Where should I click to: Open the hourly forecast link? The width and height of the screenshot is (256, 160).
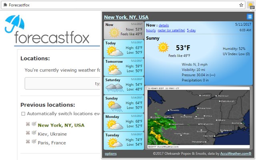click(x=151, y=30)
